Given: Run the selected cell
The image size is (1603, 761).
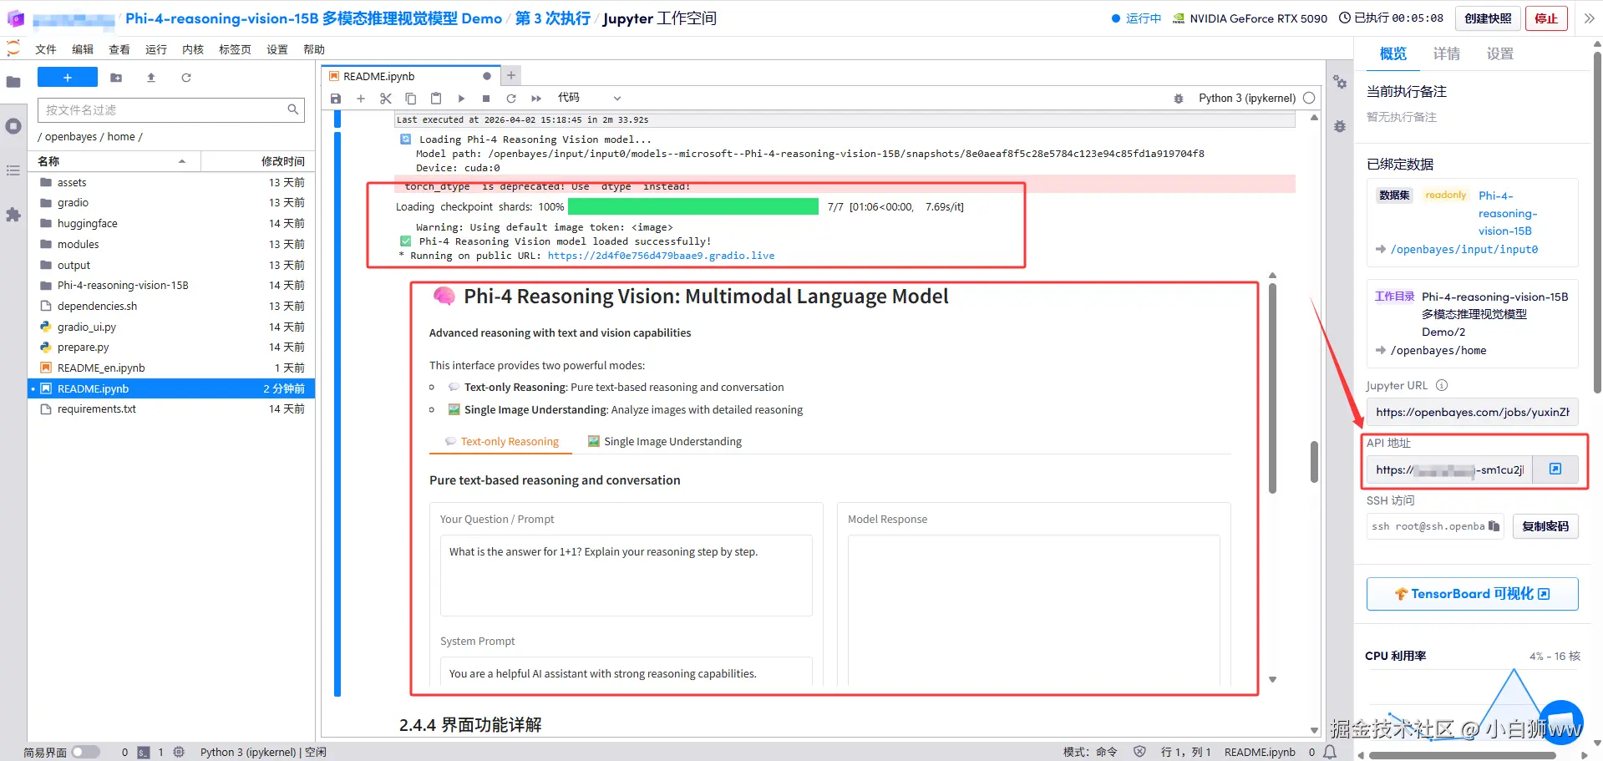Looking at the screenshot, I should click(461, 99).
